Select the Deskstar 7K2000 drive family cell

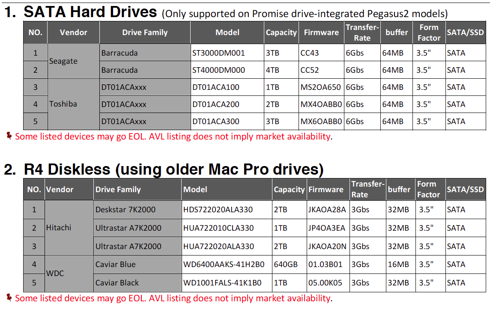[x=137, y=209]
